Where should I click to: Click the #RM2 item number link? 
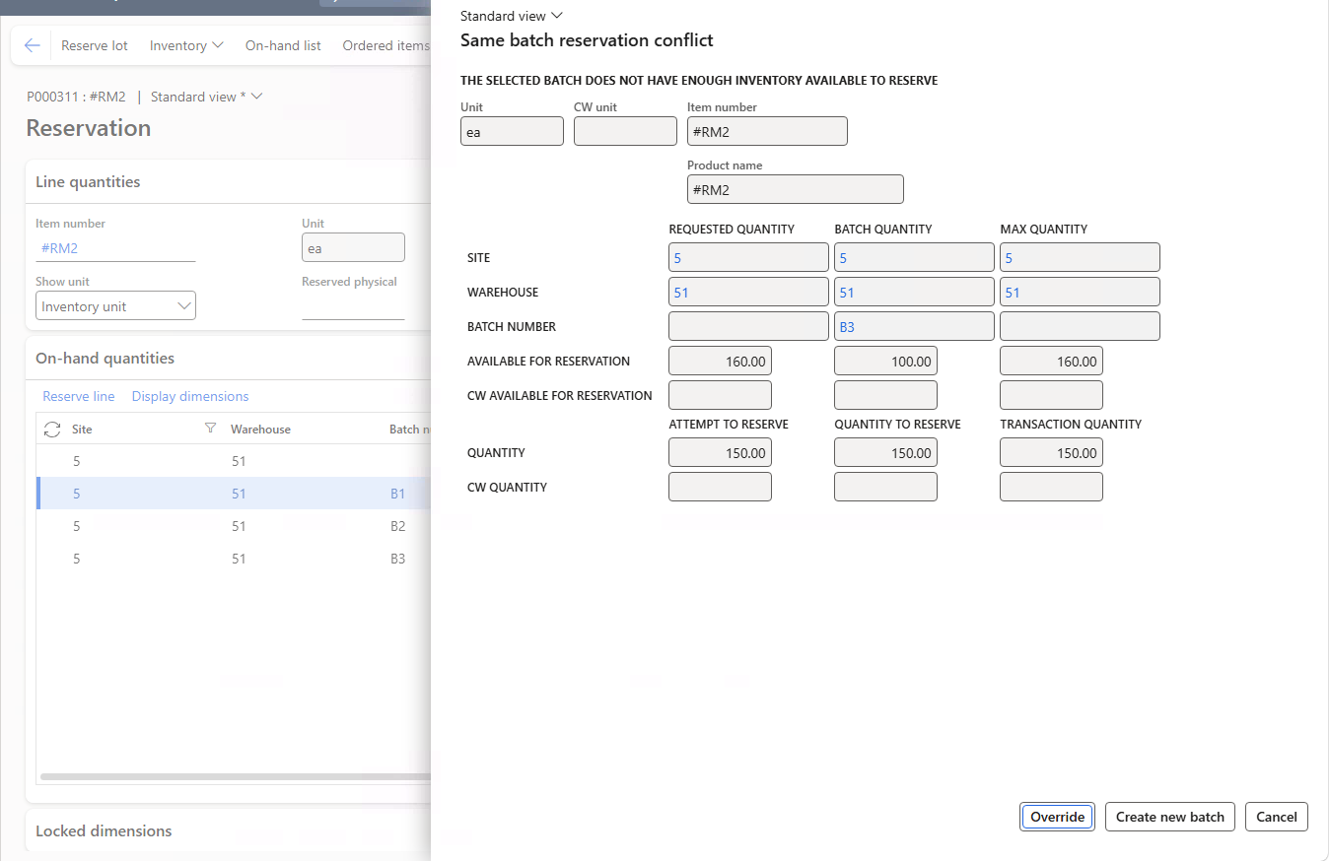click(59, 248)
